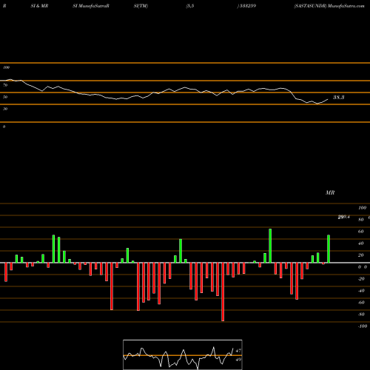Click the RSI value label 38.3
The height and width of the screenshot is (370, 370).
tap(338, 98)
